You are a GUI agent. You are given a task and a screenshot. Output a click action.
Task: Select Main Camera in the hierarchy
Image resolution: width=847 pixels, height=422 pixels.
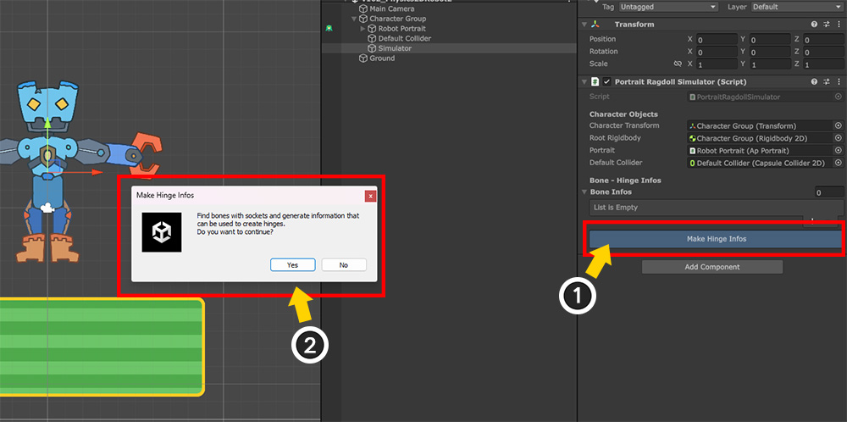pos(391,8)
